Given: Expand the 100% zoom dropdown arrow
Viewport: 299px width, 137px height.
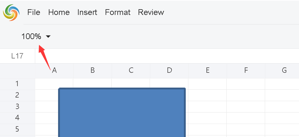Looking at the screenshot, I should 48,37.
